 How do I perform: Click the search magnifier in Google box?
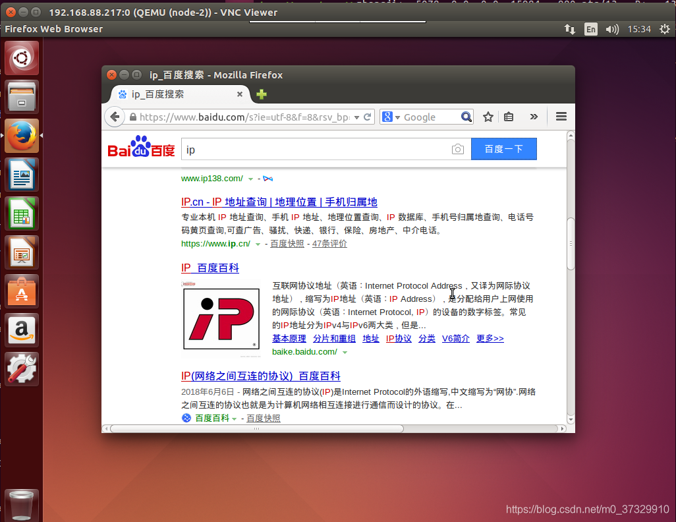point(466,117)
